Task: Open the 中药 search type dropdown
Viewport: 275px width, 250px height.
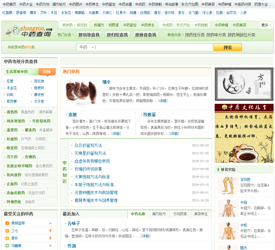Action: [86, 47]
